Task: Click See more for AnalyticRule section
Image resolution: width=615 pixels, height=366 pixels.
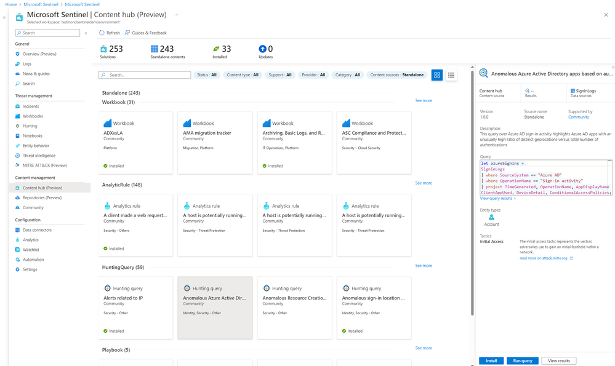Action: coord(424,183)
